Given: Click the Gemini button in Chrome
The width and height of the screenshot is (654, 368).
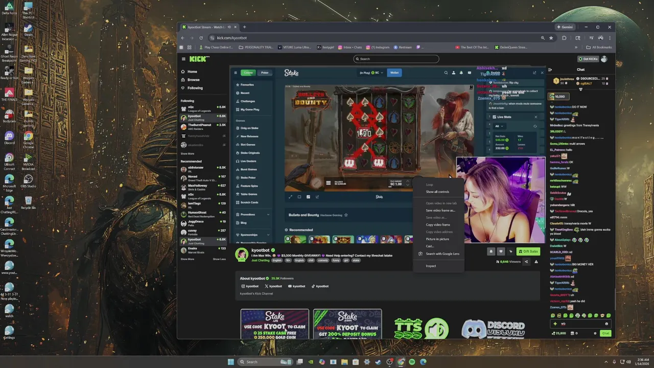Looking at the screenshot, I should (x=565, y=27).
